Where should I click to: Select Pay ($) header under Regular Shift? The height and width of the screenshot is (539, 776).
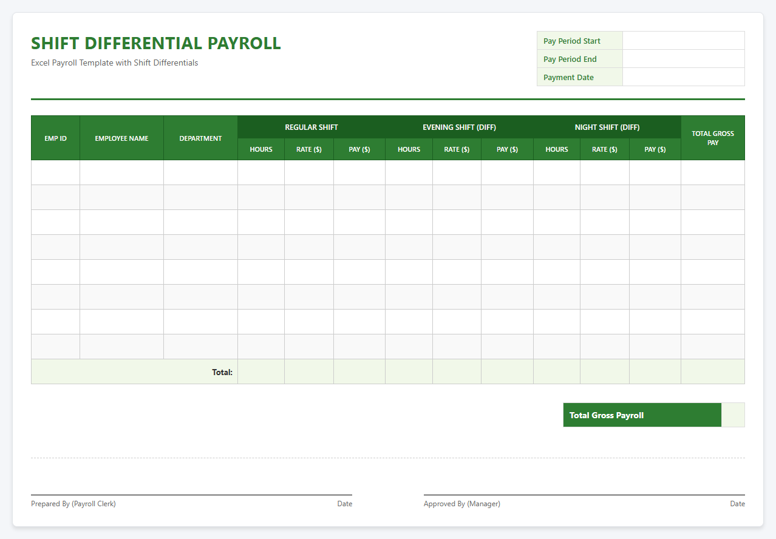point(359,149)
